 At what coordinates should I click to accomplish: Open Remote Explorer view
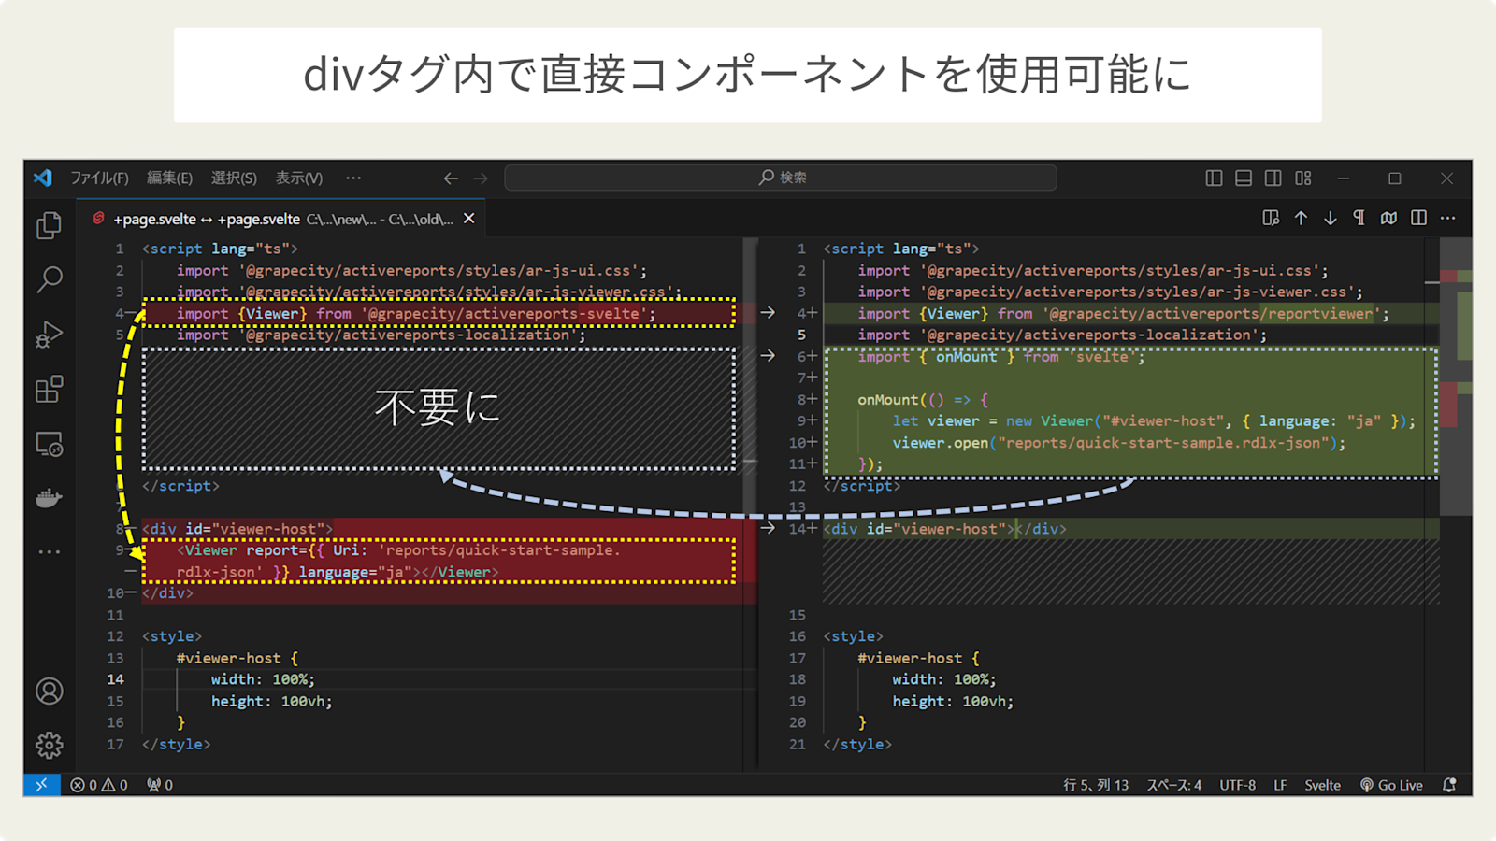pyautogui.click(x=49, y=444)
